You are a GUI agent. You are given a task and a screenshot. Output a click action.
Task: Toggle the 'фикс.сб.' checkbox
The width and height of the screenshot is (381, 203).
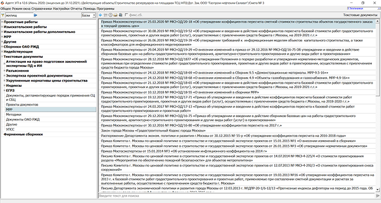tap(128, 16)
